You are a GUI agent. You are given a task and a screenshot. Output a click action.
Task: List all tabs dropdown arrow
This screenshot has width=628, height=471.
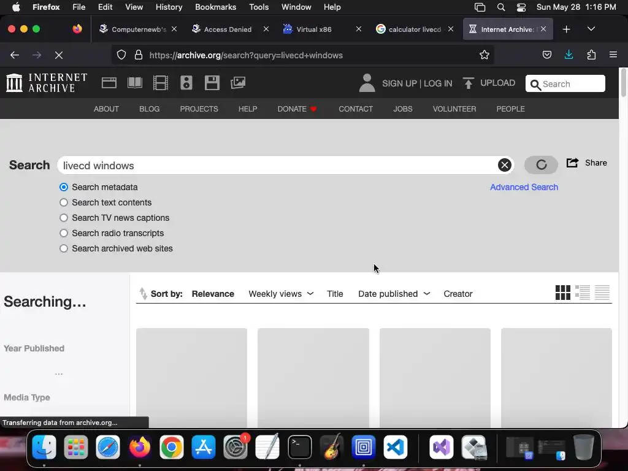pos(591,29)
